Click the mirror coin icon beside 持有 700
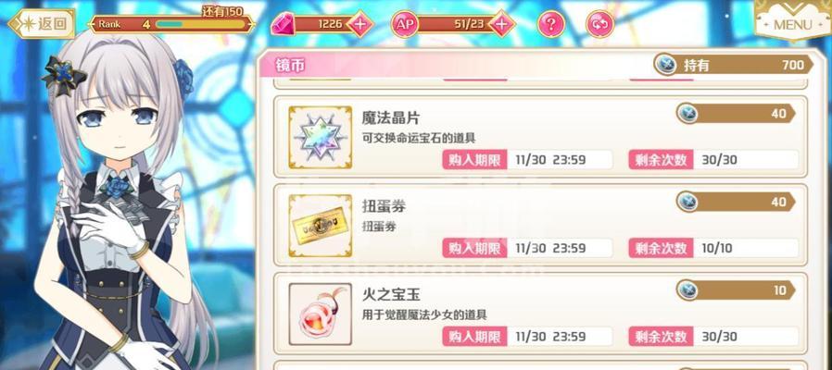The width and height of the screenshot is (832, 370). 666,65
